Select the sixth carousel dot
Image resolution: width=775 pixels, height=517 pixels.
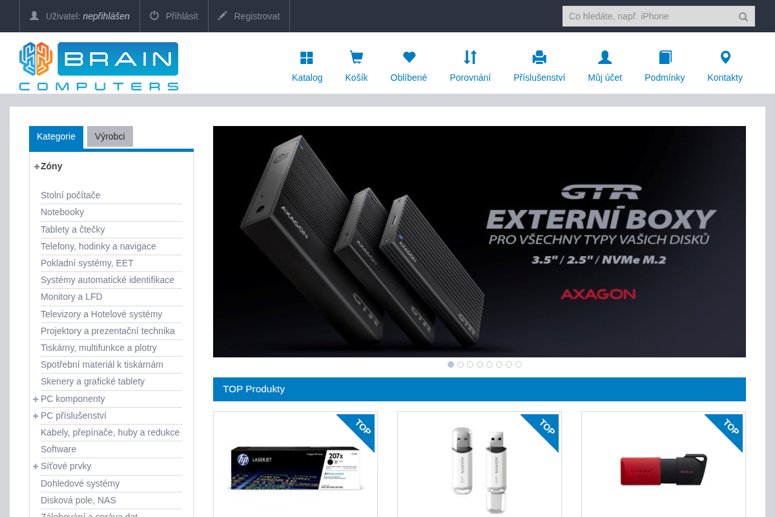coord(499,364)
